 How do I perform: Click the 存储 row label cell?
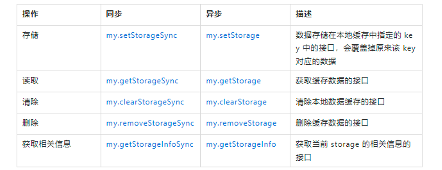(30, 35)
